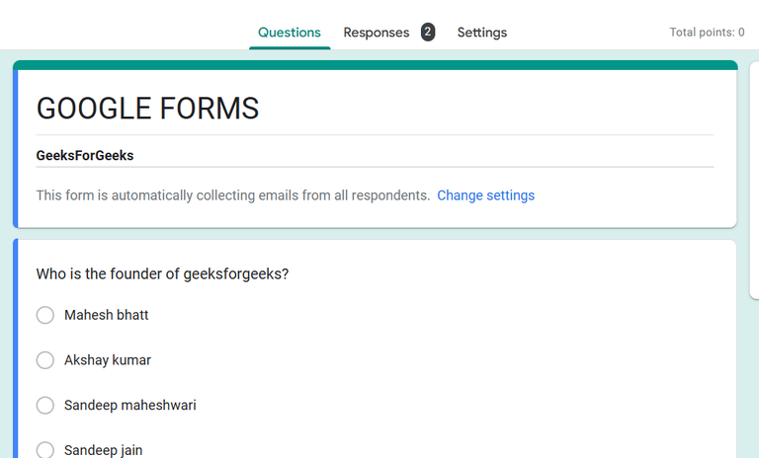Click the founder of geeksforgeeks question text
Screen dimensions: 759x458
[162, 273]
